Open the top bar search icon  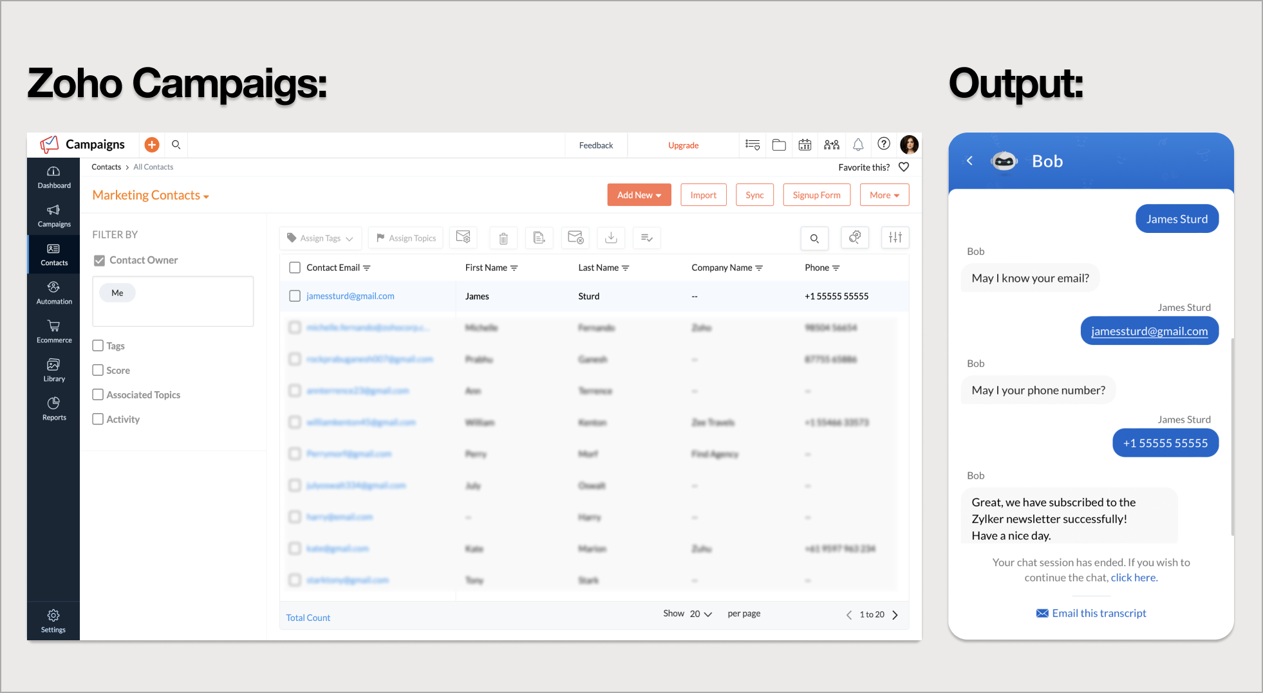(176, 145)
